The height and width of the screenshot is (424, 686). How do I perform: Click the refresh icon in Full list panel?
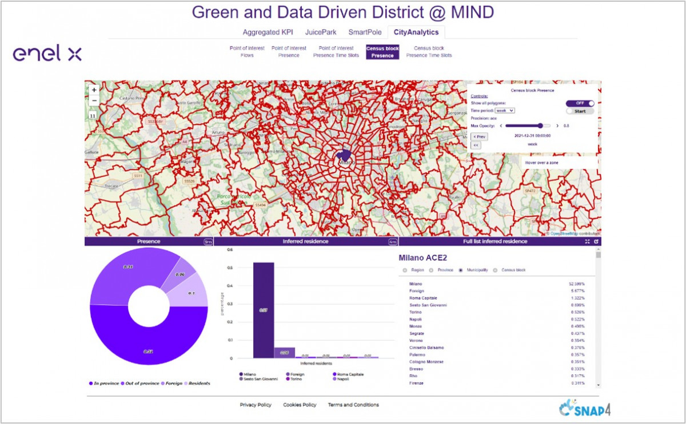point(596,242)
